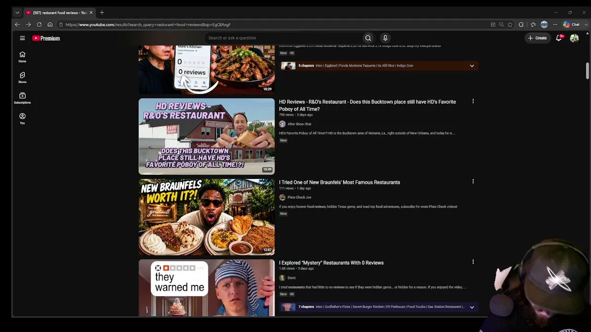Select the resturant food reviews browser tab
The image size is (591, 332).
tap(59, 12)
